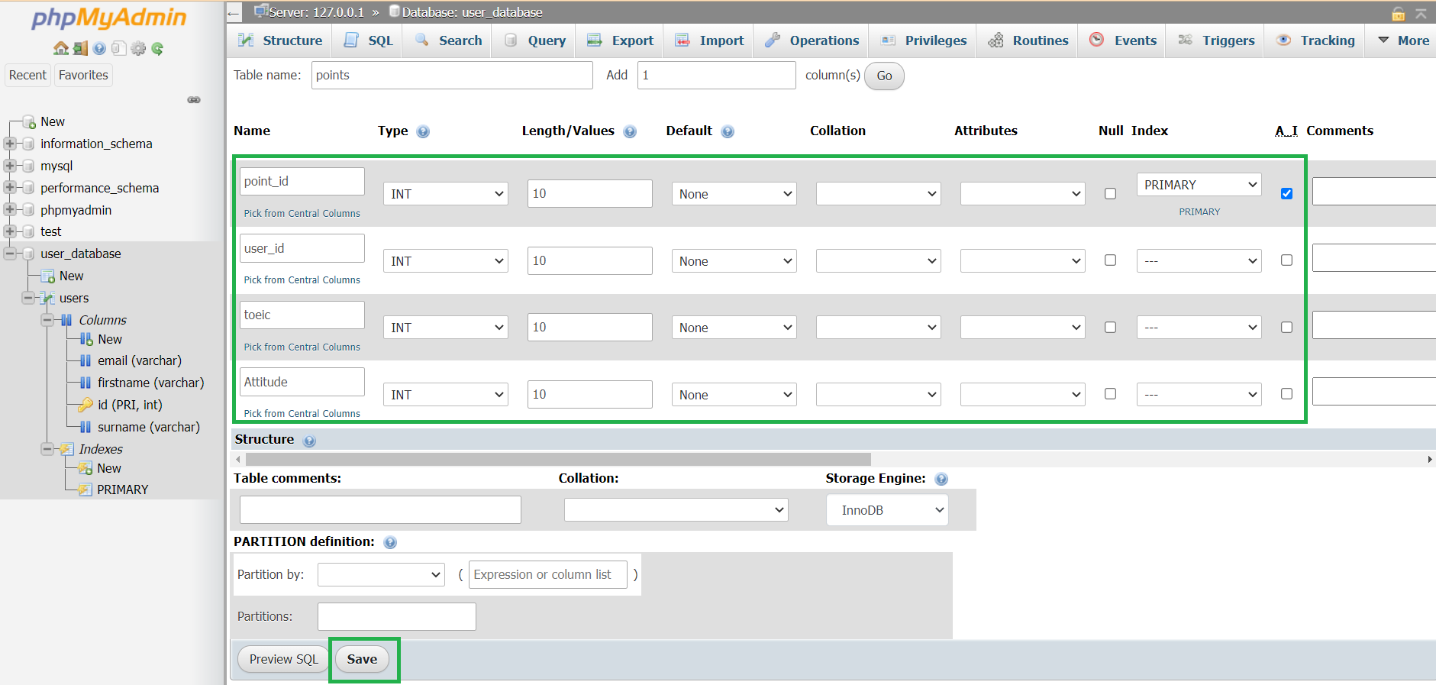
Task: Click the Preview SQL button
Action: coord(283,659)
